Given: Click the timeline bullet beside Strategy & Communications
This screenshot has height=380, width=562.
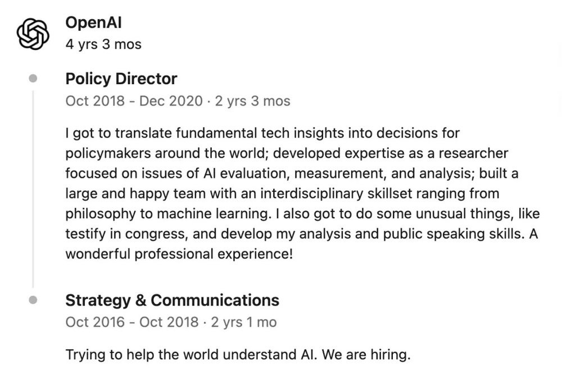Looking at the screenshot, I should pos(33,300).
